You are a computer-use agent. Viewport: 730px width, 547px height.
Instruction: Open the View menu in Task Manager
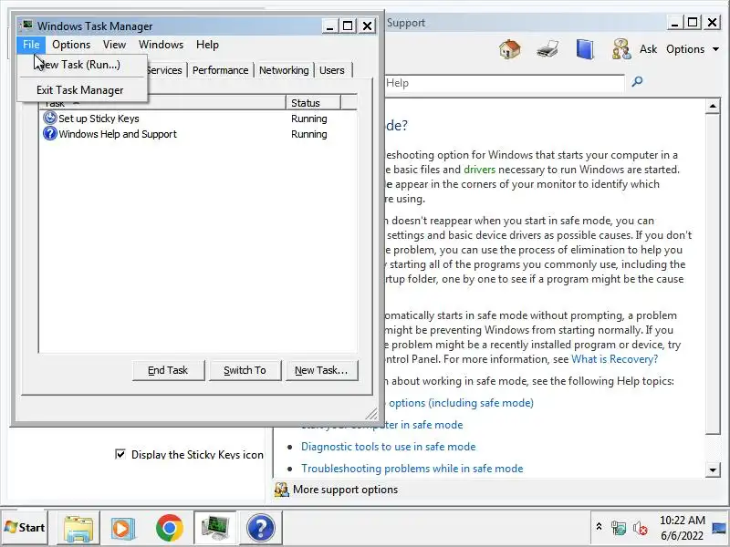pos(115,45)
